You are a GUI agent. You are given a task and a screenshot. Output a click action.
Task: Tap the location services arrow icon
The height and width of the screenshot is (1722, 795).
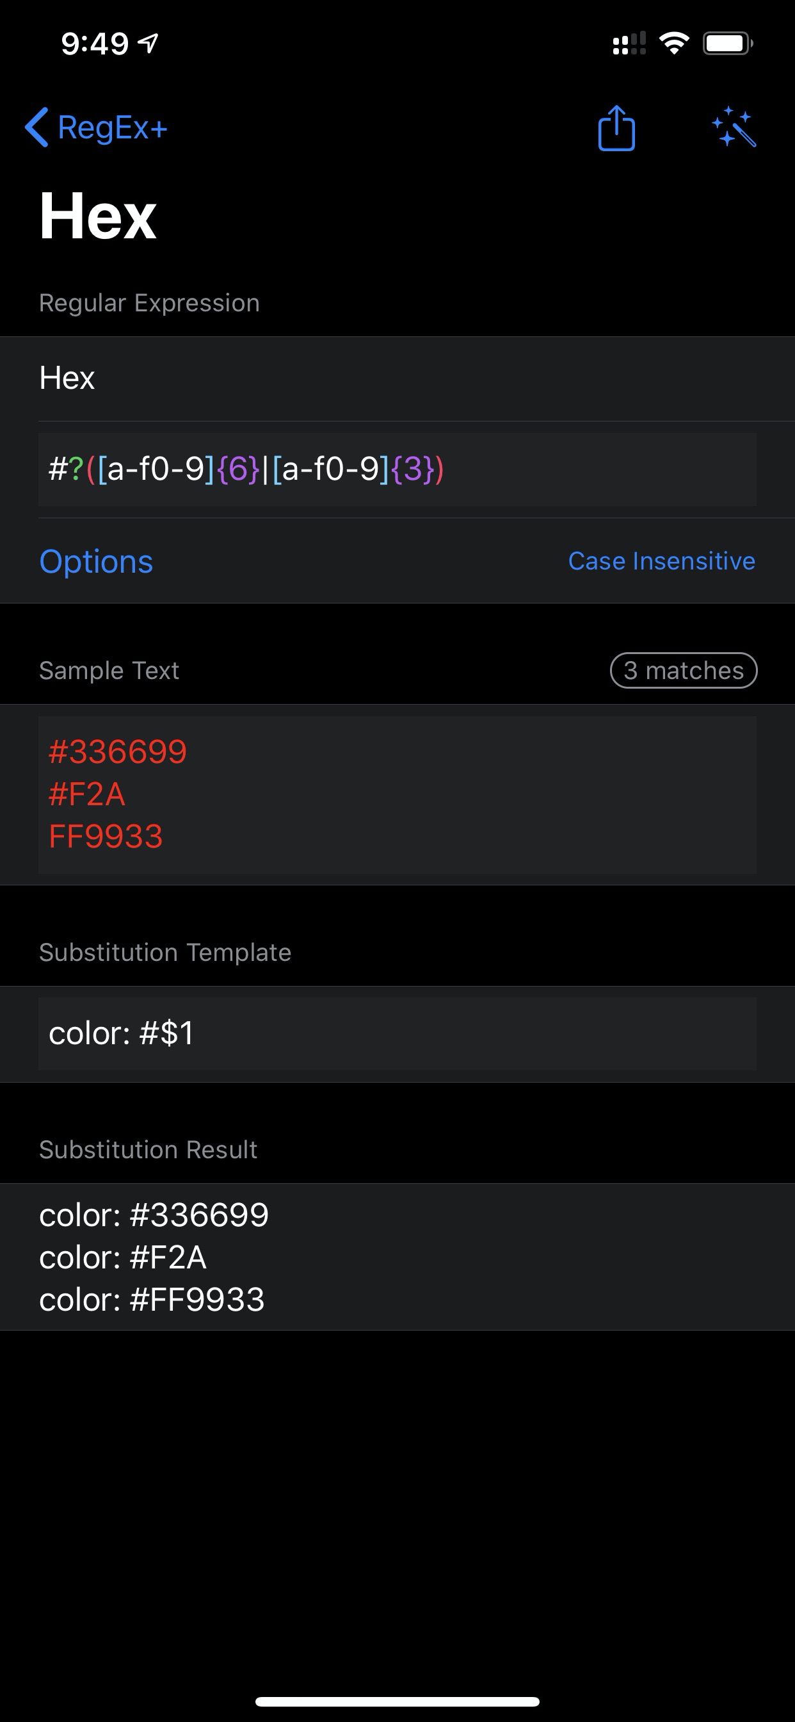(147, 42)
